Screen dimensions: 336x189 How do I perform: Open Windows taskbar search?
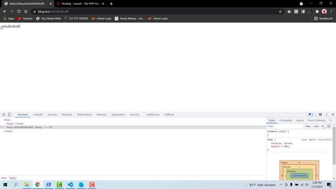16,185
